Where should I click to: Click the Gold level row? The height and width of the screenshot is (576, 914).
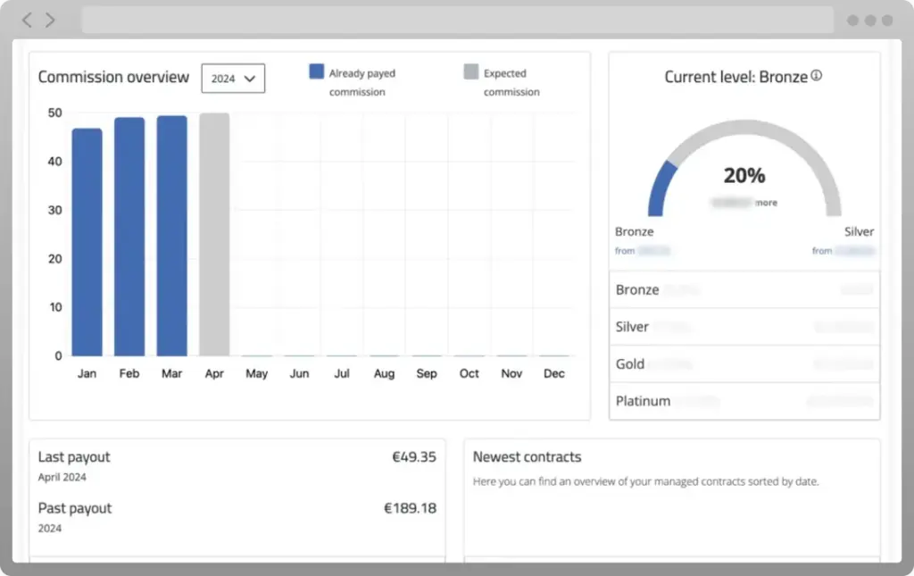744,364
